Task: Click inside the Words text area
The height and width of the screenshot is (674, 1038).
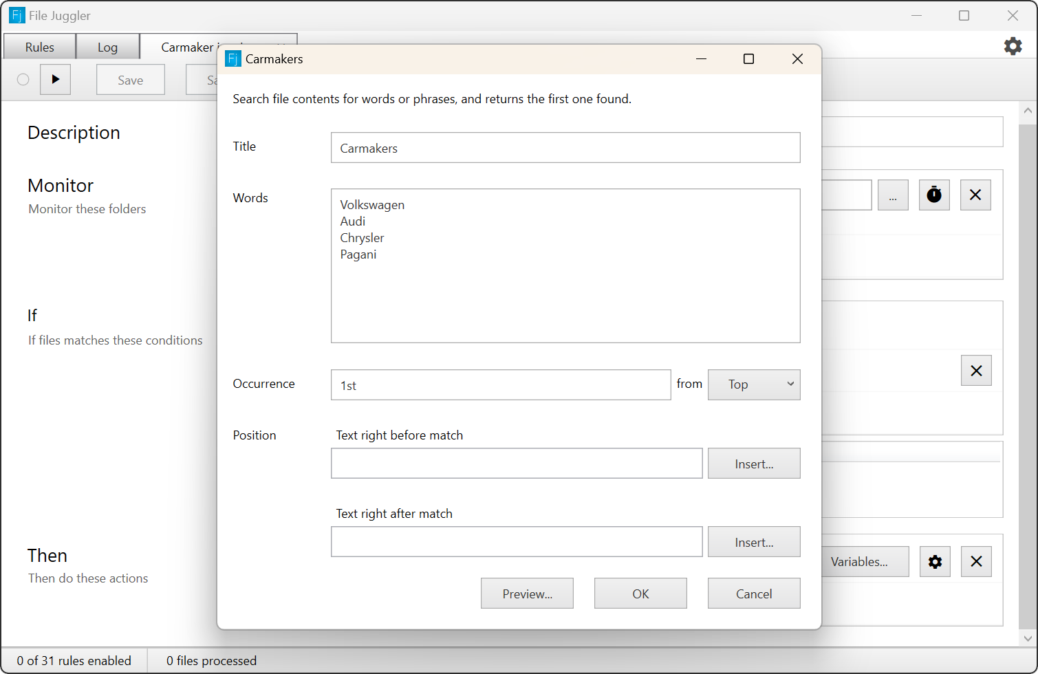Action: (x=565, y=265)
